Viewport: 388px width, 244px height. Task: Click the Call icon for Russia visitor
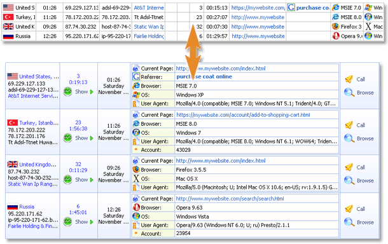click(x=349, y=209)
